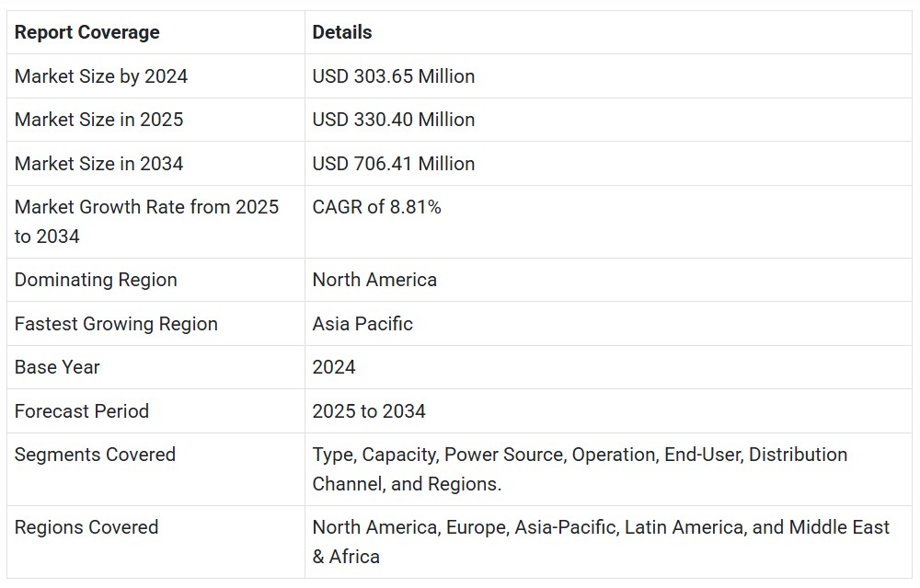Click the USD 706.41 Million value

click(x=393, y=164)
